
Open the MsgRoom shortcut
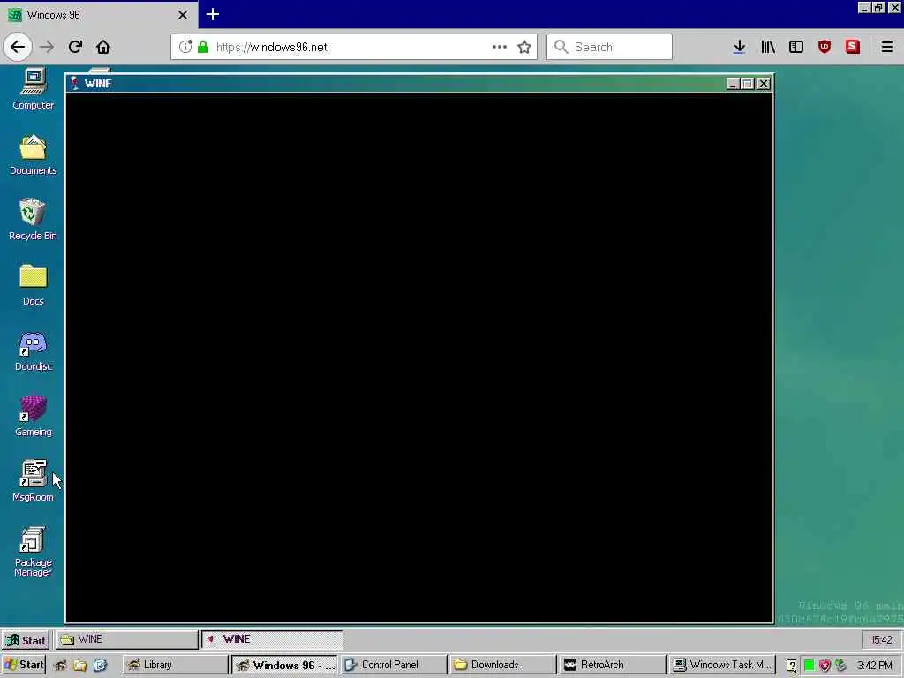pos(33,481)
